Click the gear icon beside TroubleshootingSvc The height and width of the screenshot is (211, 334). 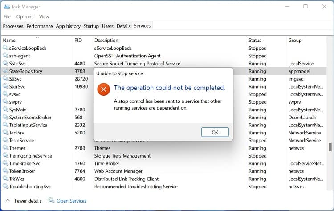5,186
